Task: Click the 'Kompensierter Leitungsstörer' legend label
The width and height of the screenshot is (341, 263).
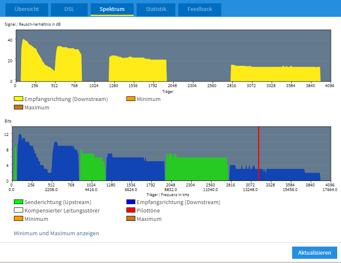Action: (x=62, y=211)
